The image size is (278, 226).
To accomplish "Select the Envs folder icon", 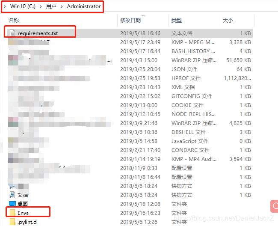I will 12,213.
